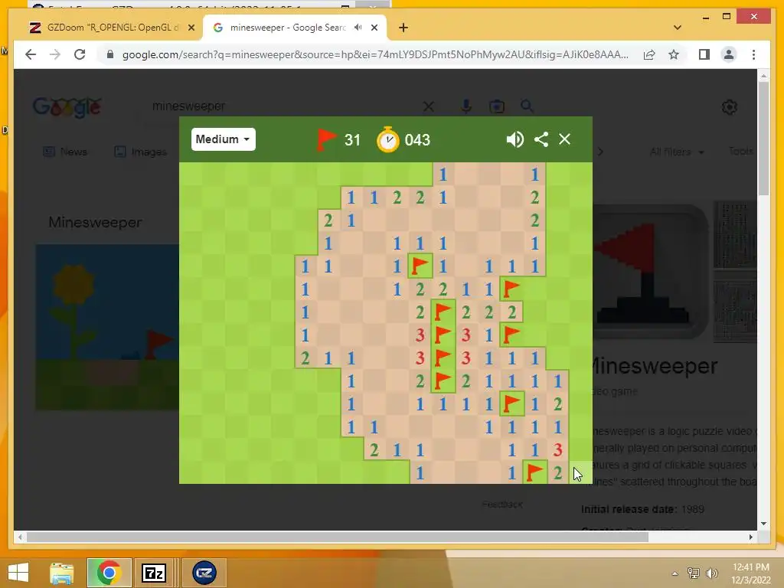The image size is (784, 588).
Task: Click the vertical page scrollbar
Action: pos(763,138)
